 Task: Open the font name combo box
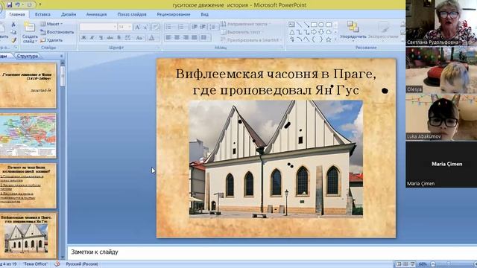click(x=98, y=27)
